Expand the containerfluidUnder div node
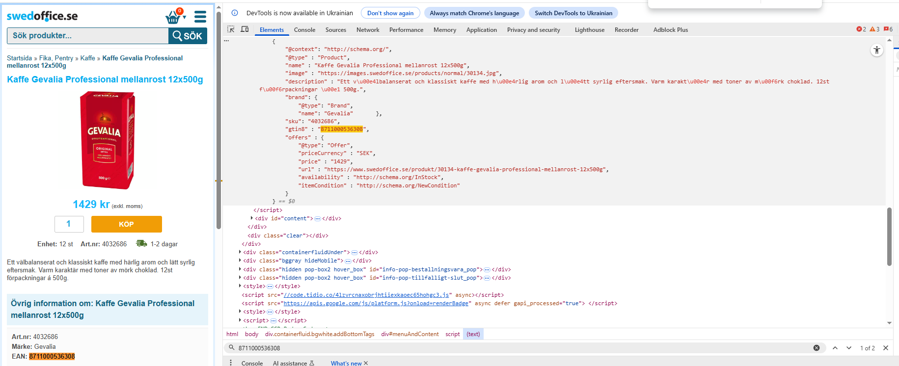Viewport: 899px width, 366px height. pyautogui.click(x=240, y=252)
